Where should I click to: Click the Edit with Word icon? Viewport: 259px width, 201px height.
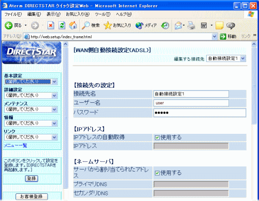click(x=204, y=26)
